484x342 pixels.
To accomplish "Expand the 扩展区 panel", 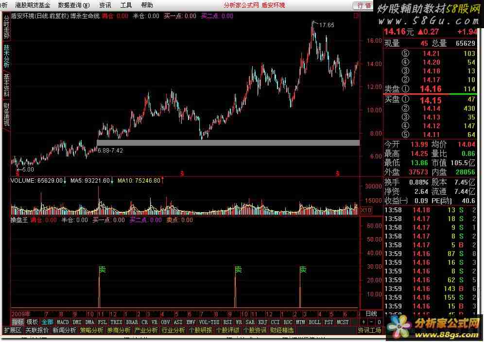I will (13, 330).
